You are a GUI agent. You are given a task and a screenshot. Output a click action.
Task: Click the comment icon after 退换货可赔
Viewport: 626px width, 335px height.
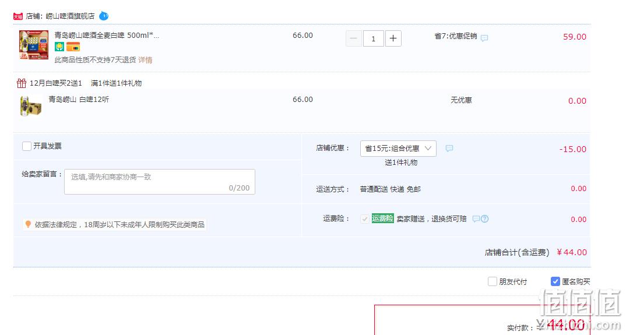pos(476,219)
